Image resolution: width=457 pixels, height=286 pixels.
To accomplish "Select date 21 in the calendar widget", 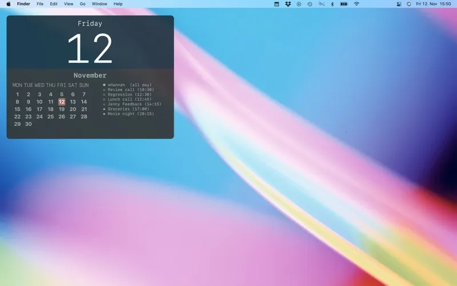I will coord(84,109).
